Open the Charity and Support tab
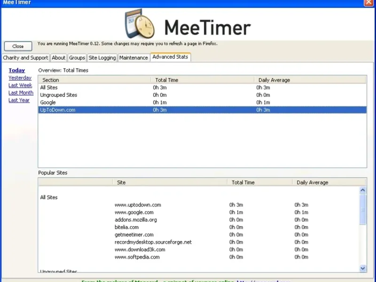The height and width of the screenshot is (282, 376). (25, 58)
